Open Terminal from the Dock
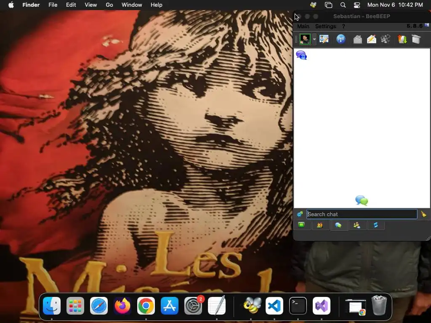The width and height of the screenshot is (431, 323). tap(298, 306)
